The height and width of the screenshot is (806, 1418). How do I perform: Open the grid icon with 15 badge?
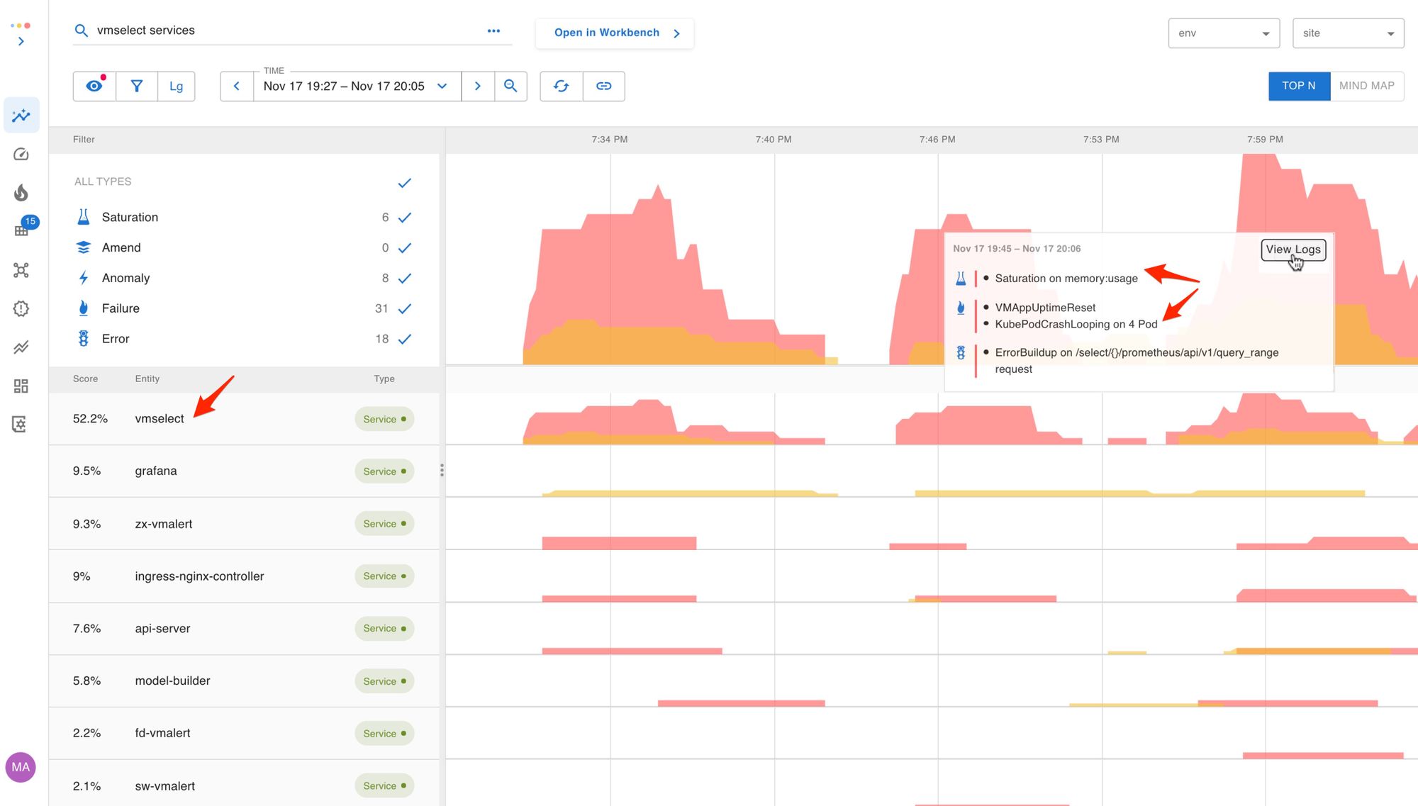tap(21, 230)
